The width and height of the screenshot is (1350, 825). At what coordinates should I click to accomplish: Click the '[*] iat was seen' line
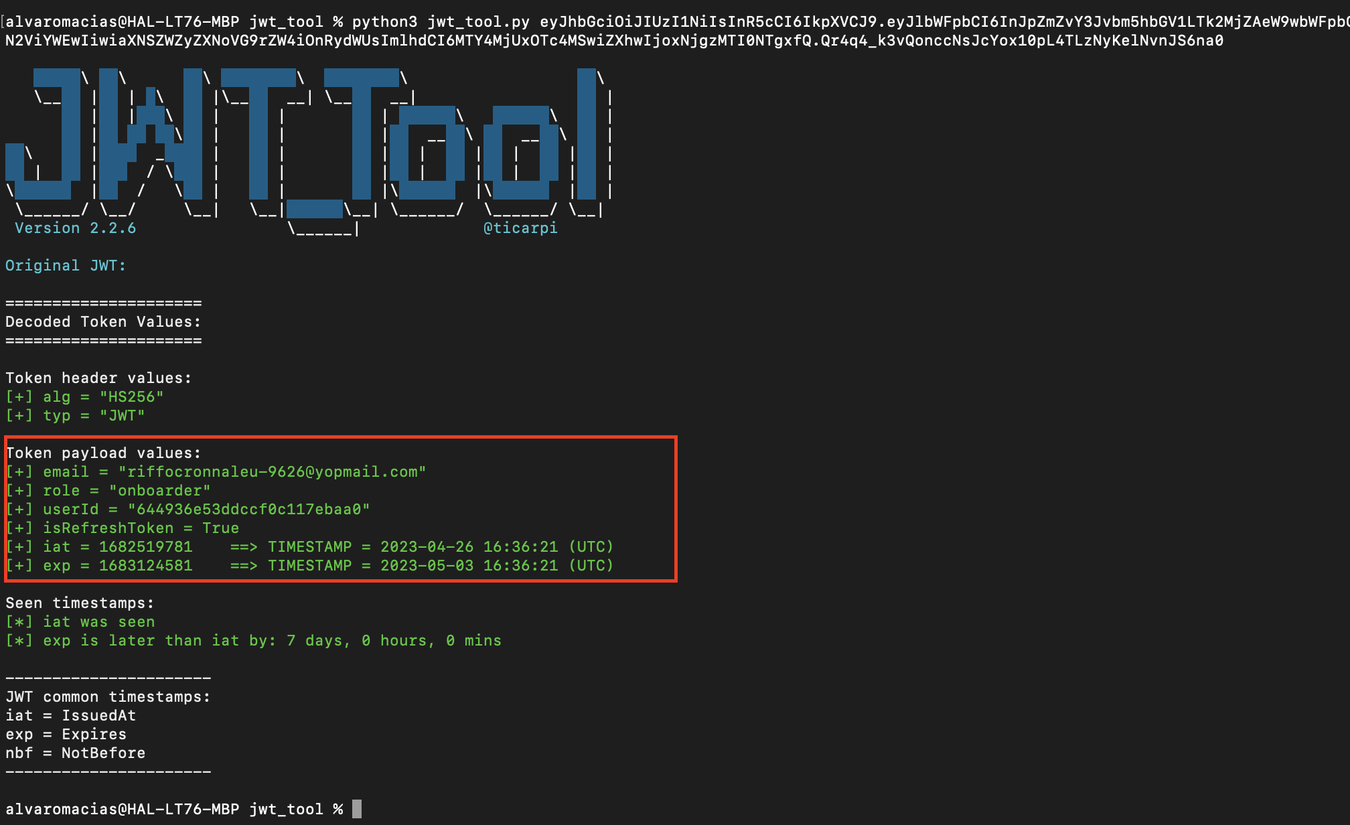click(x=80, y=622)
